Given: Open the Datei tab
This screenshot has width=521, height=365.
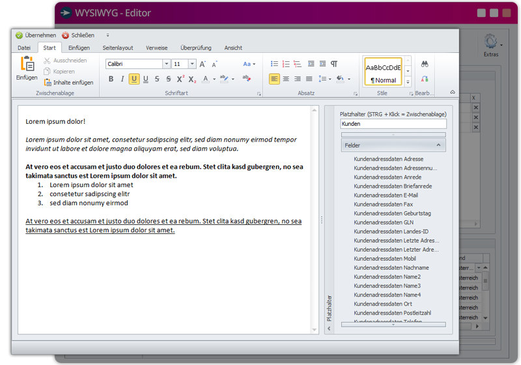Looking at the screenshot, I should tap(24, 48).
